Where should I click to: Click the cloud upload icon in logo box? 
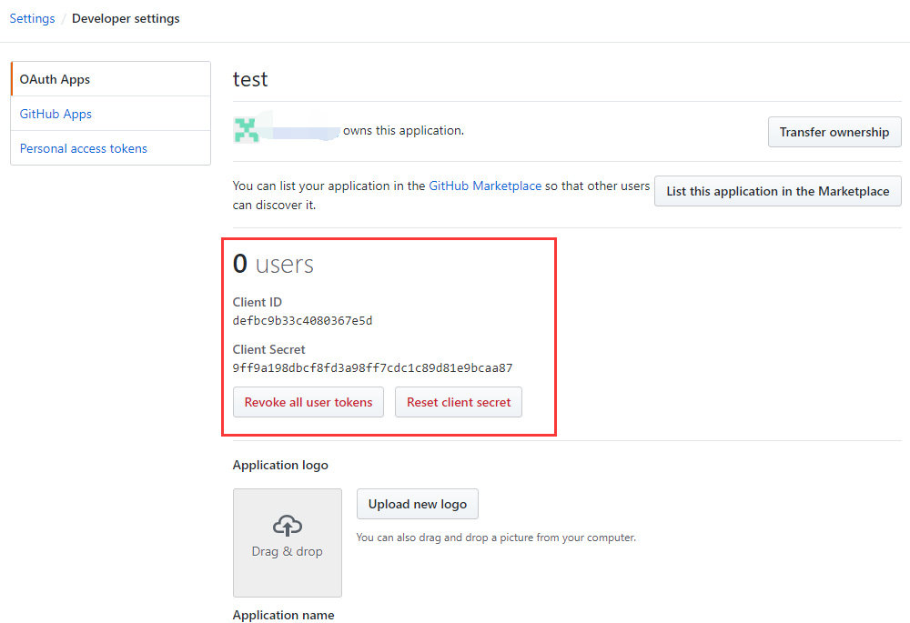pos(288,525)
